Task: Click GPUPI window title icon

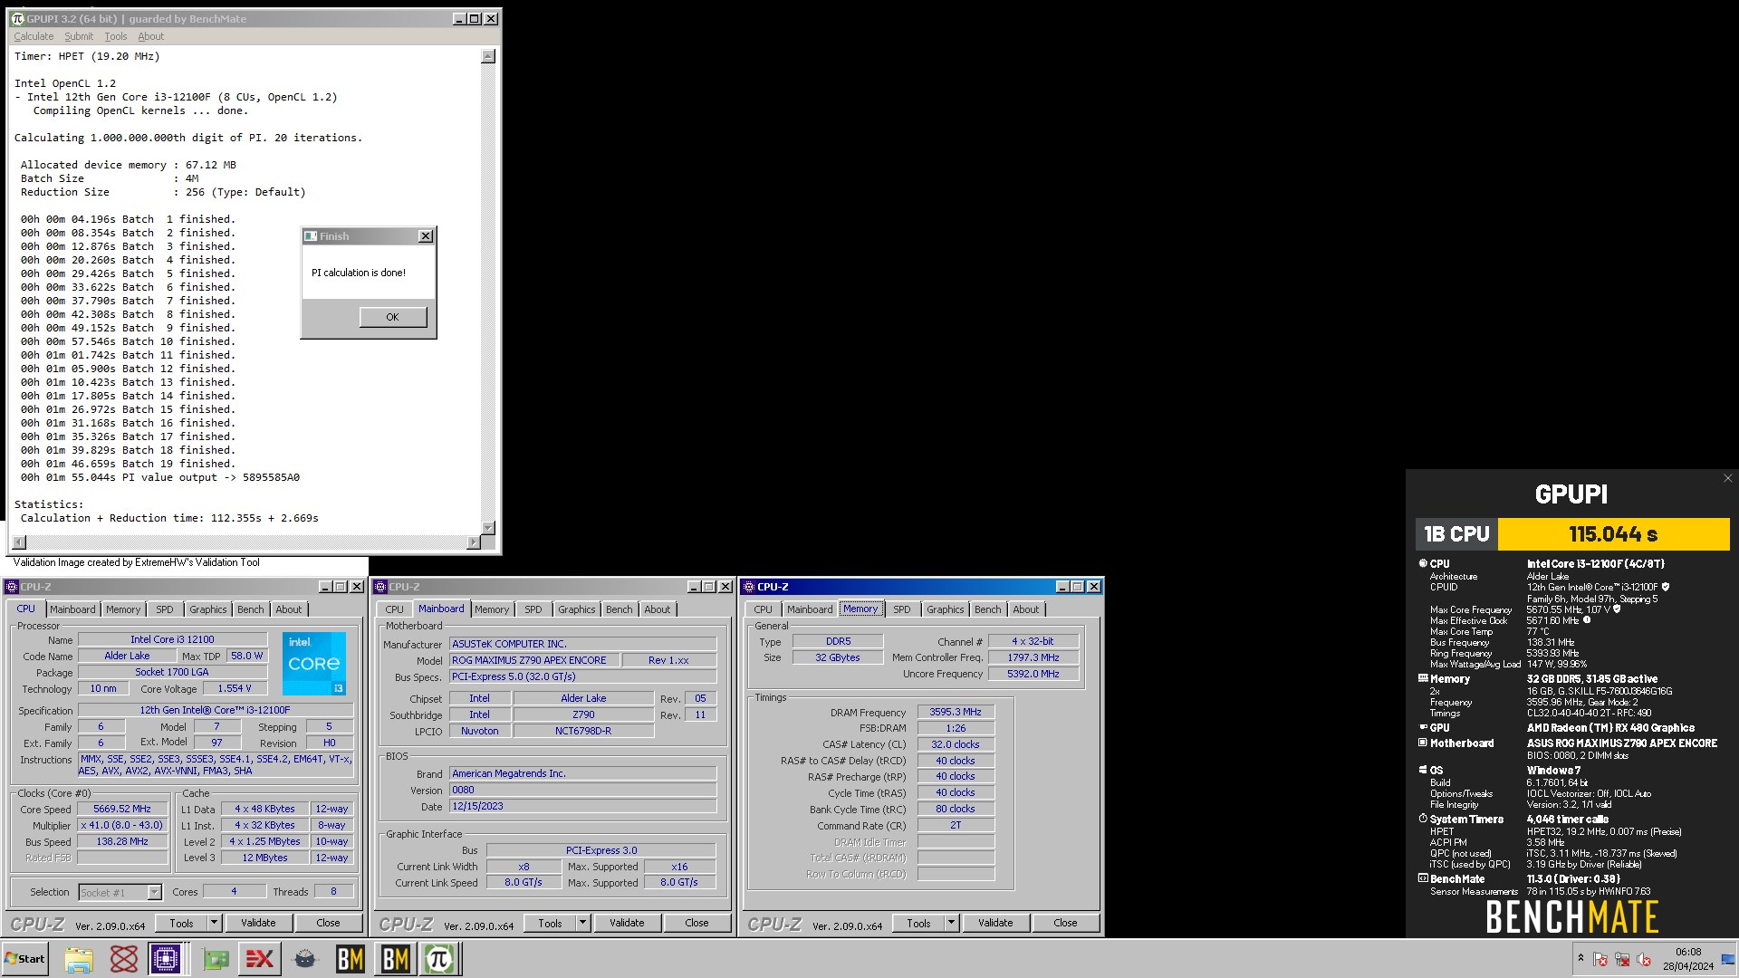Action: (17, 18)
